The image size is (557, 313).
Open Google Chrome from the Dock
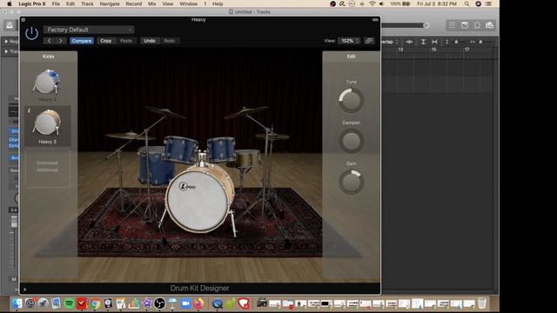click(95, 303)
